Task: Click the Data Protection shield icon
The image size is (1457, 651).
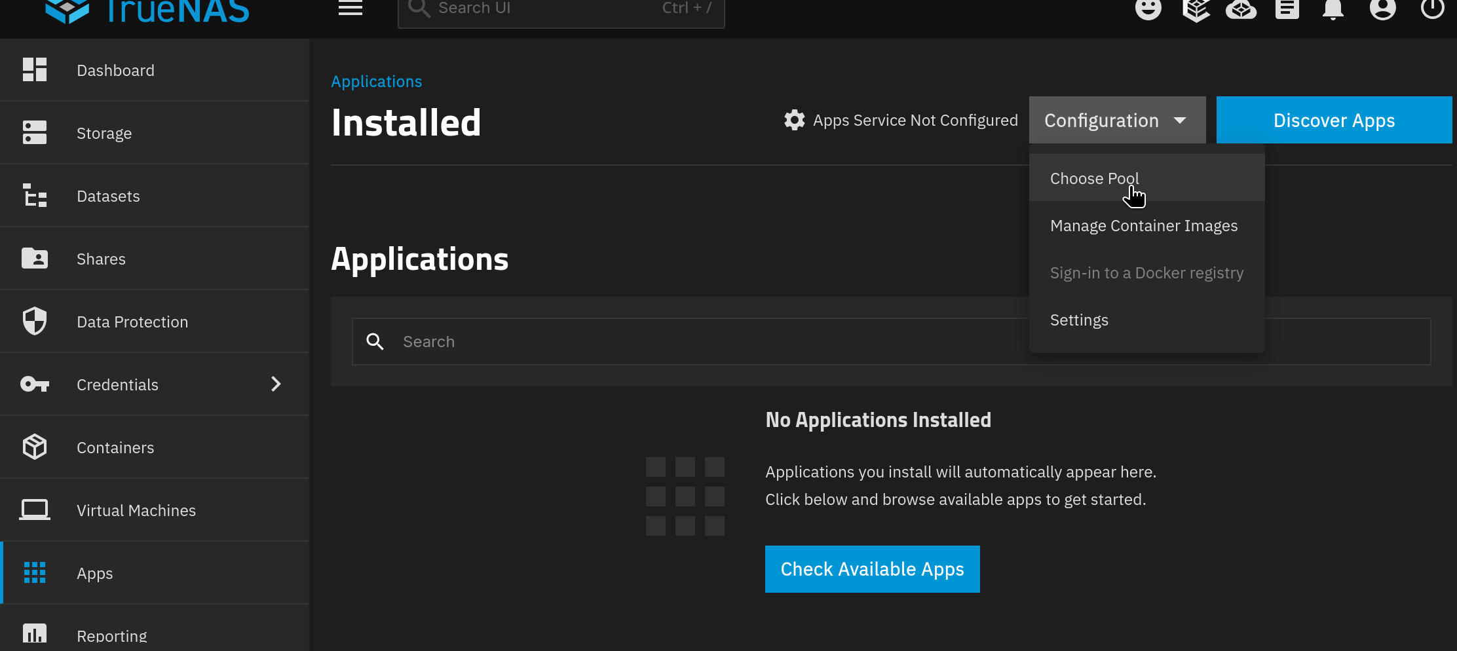Action: (x=35, y=321)
